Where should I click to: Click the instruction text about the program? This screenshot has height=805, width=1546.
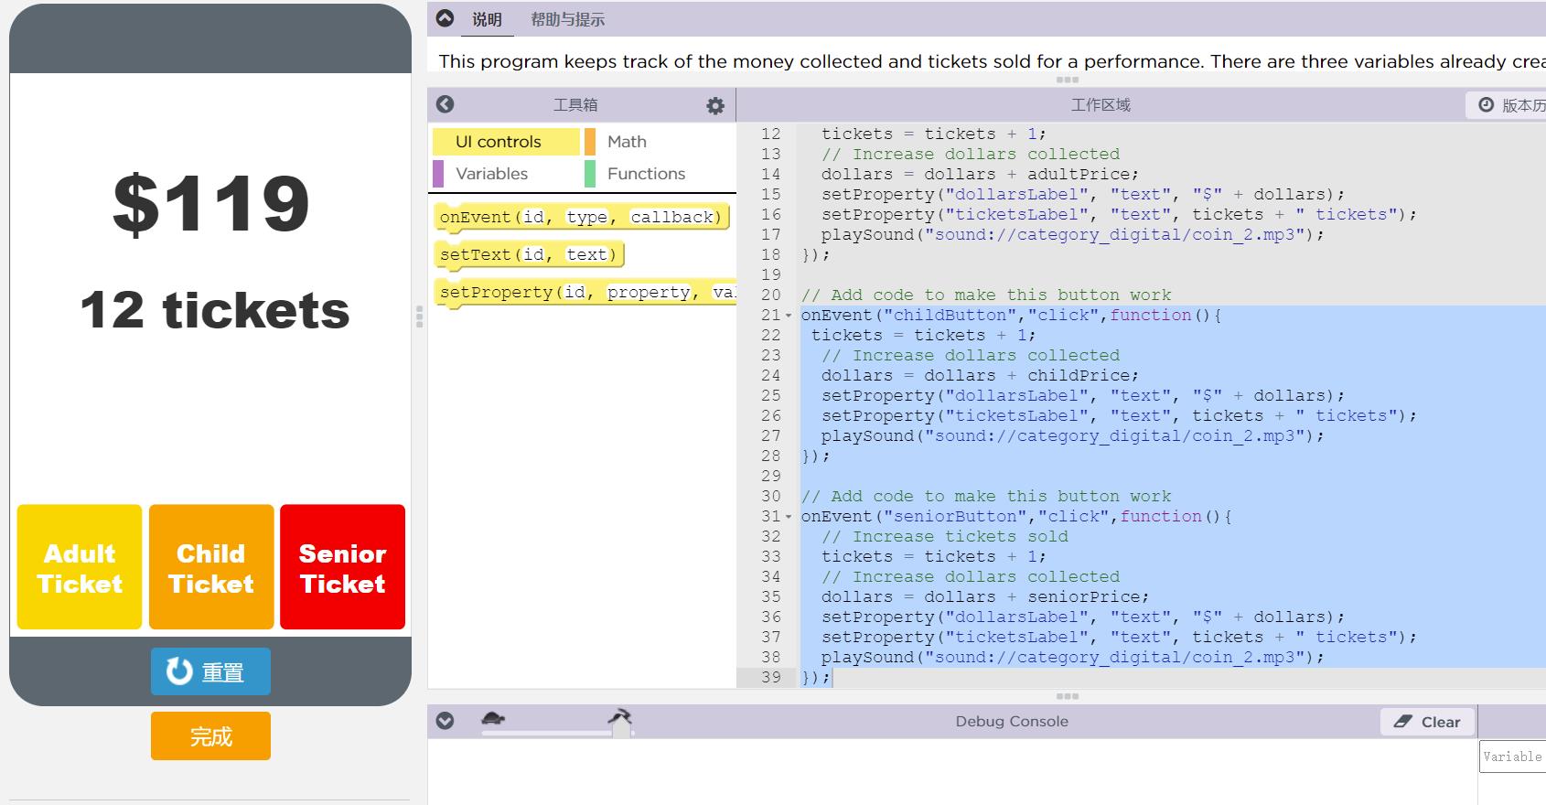[x=992, y=61]
